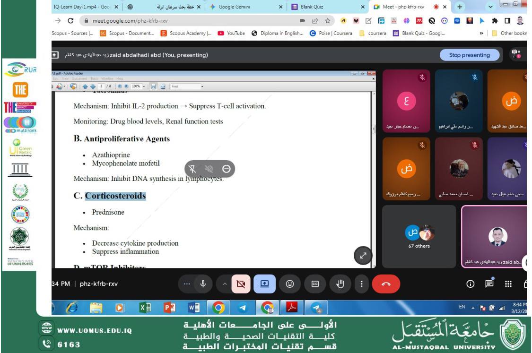This screenshot has height=353, width=532.
Task: Open the zoom percentage dropdown in Adobe Reader
Action: pos(143,86)
